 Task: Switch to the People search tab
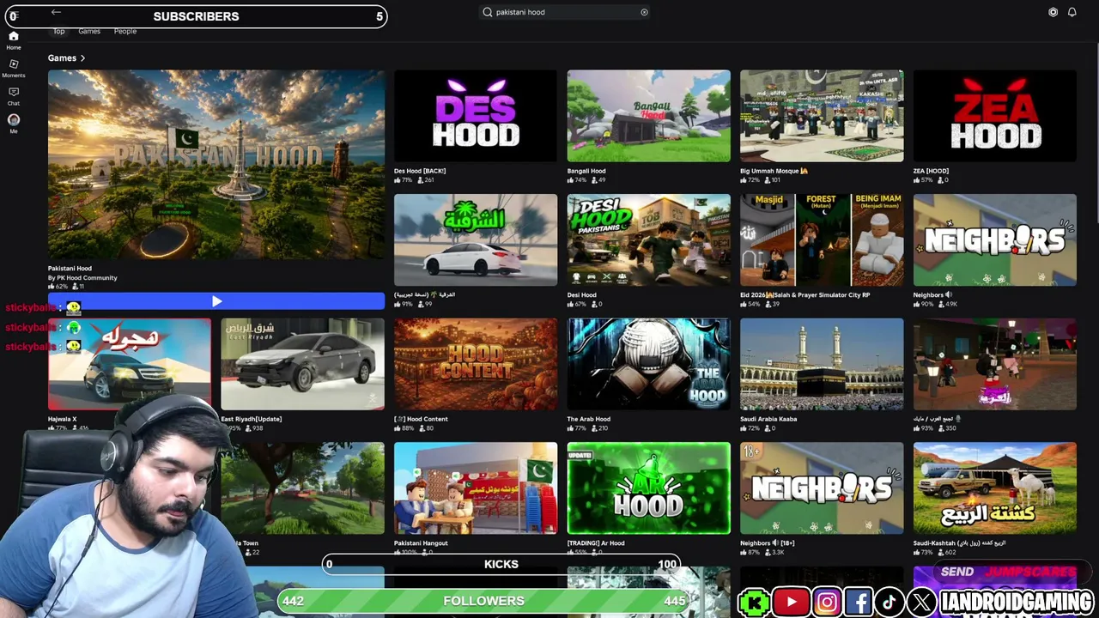125,31
